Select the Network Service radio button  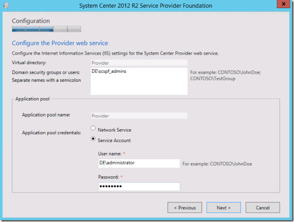(93, 130)
